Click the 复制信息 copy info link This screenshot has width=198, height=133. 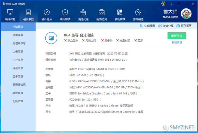(177, 42)
